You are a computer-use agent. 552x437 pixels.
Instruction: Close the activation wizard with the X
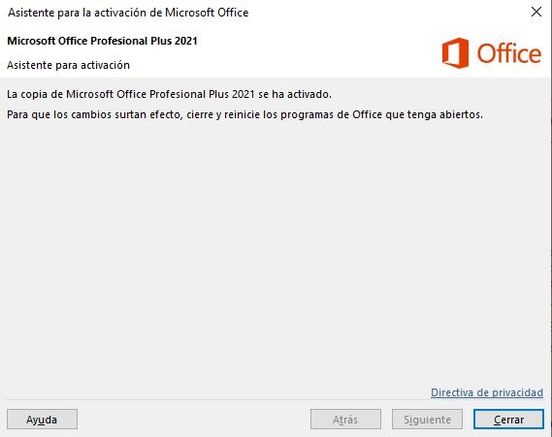(x=536, y=12)
